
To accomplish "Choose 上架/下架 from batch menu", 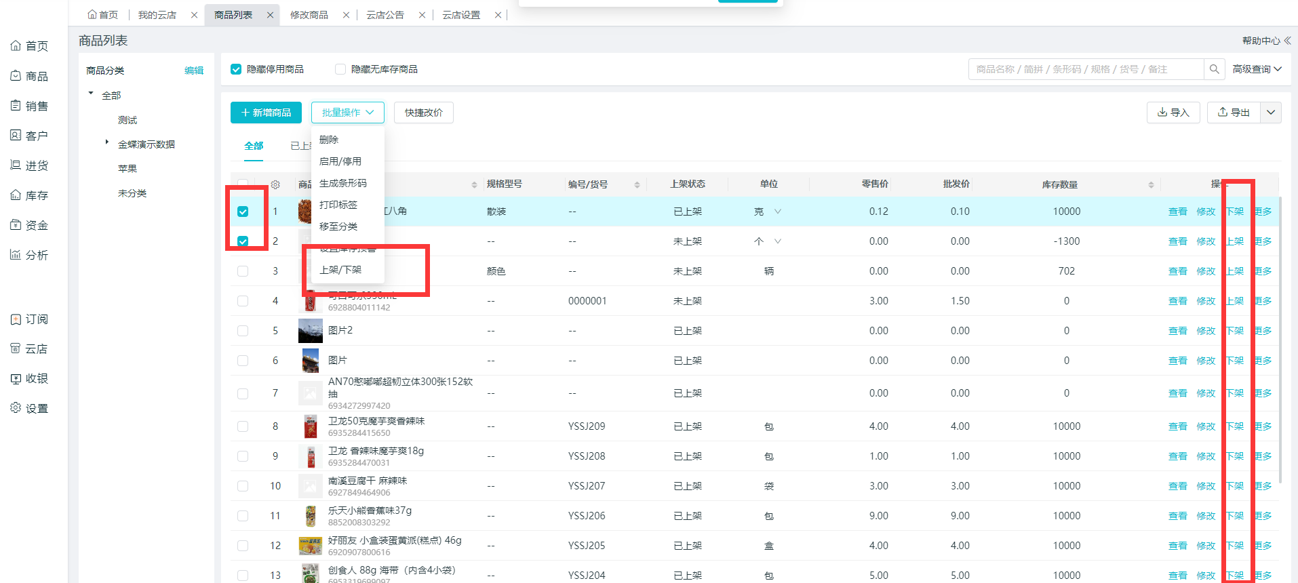I will click(348, 270).
